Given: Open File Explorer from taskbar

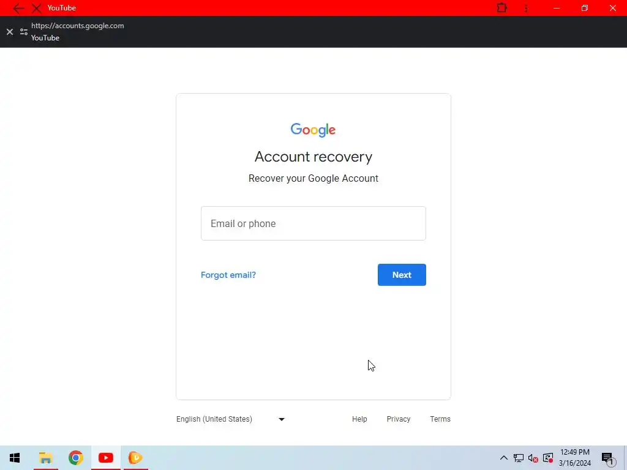Looking at the screenshot, I should click(45, 458).
